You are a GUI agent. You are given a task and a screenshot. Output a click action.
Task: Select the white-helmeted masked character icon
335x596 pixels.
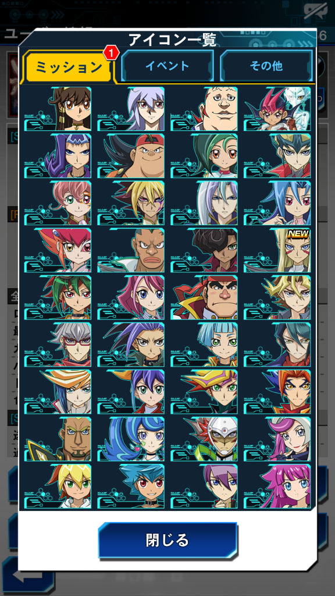pos(204,439)
